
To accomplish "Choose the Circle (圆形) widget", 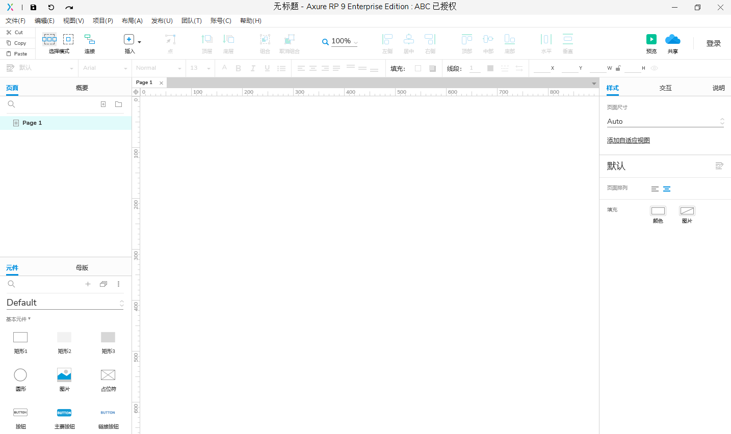I will coord(20,375).
